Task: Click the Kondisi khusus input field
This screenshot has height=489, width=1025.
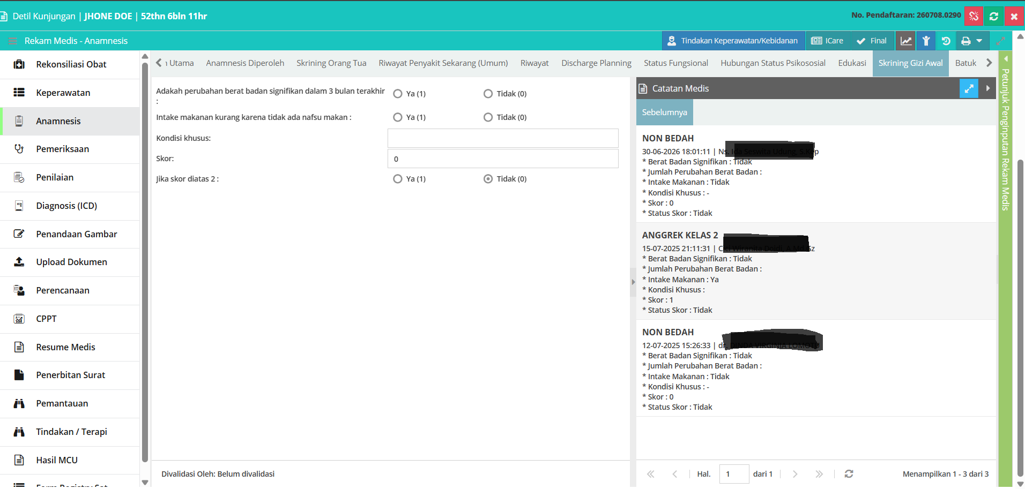Action: point(503,138)
